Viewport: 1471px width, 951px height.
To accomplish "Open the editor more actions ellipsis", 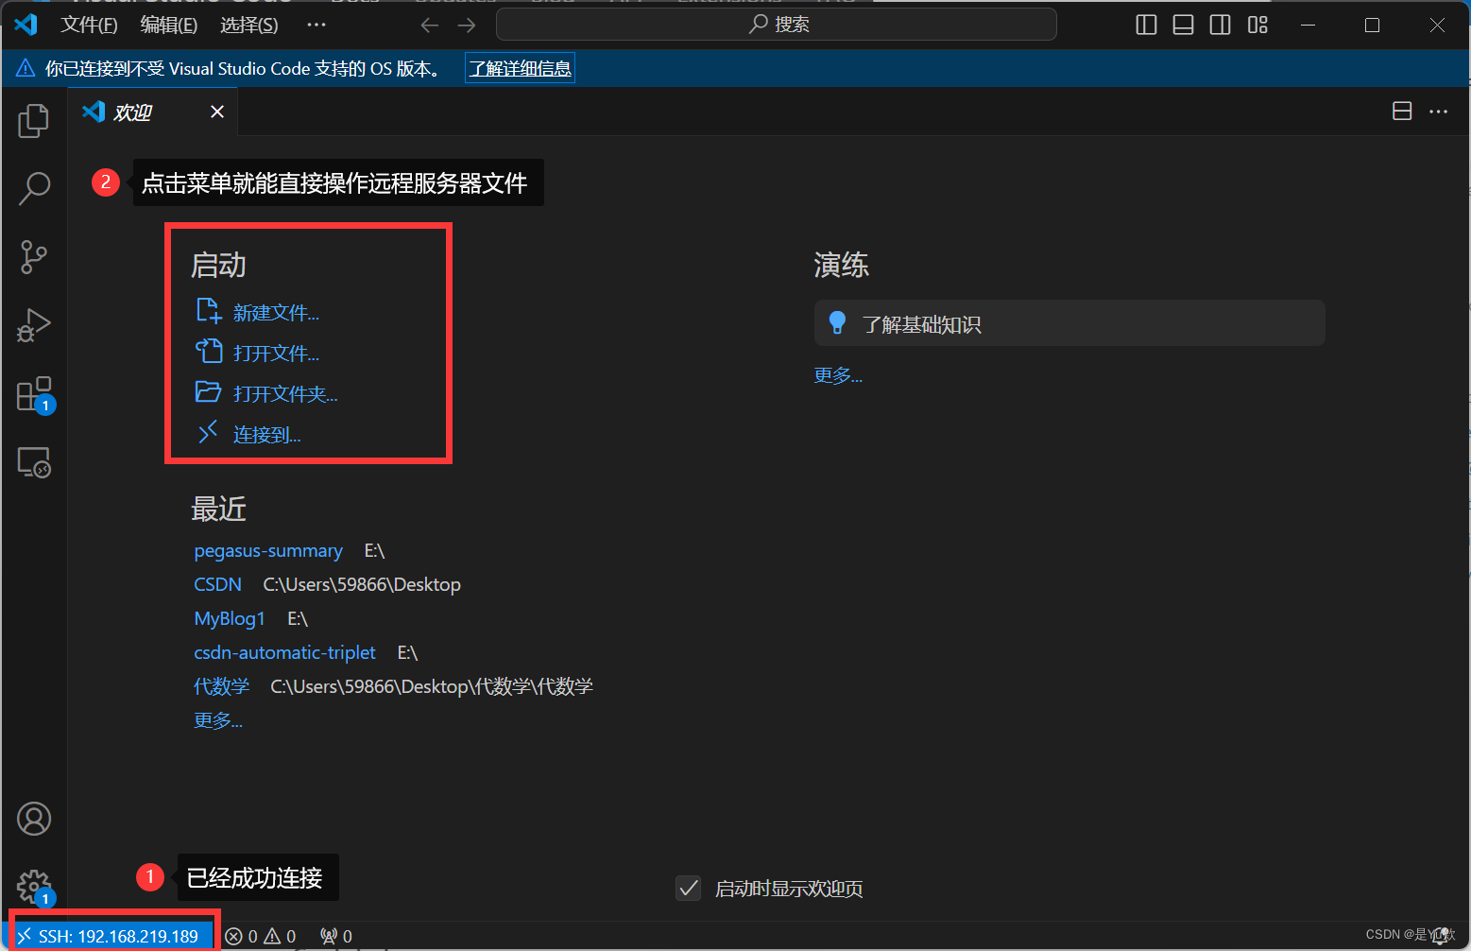I will (x=1439, y=112).
